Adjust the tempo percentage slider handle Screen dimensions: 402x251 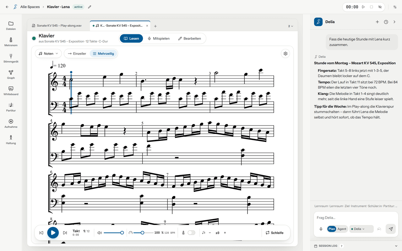[143, 233]
